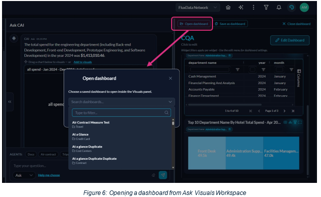
Task: Open the notifications bell
Action: [x=279, y=8]
